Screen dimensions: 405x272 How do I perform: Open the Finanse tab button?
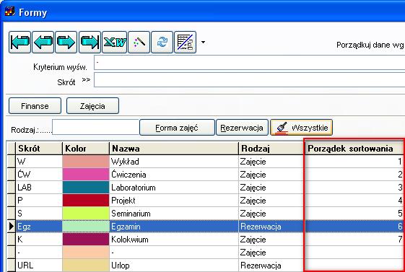pos(35,106)
